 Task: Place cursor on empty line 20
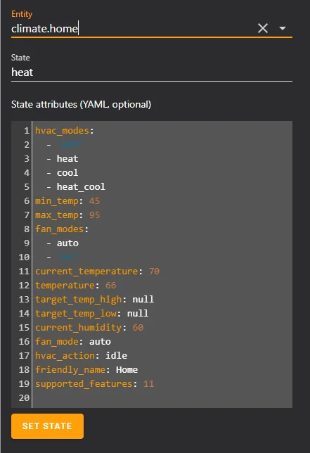click(x=162, y=398)
